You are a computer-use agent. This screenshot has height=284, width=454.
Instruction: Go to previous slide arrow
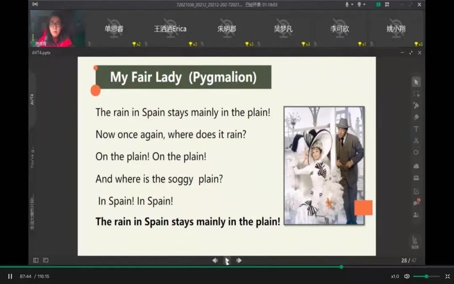click(x=215, y=260)
